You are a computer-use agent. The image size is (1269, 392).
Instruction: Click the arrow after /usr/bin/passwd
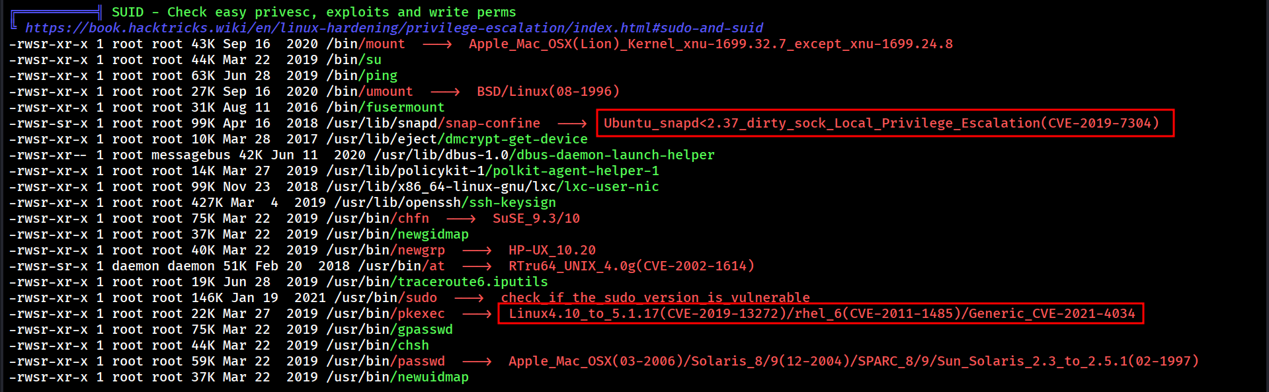tap(477, 361)
